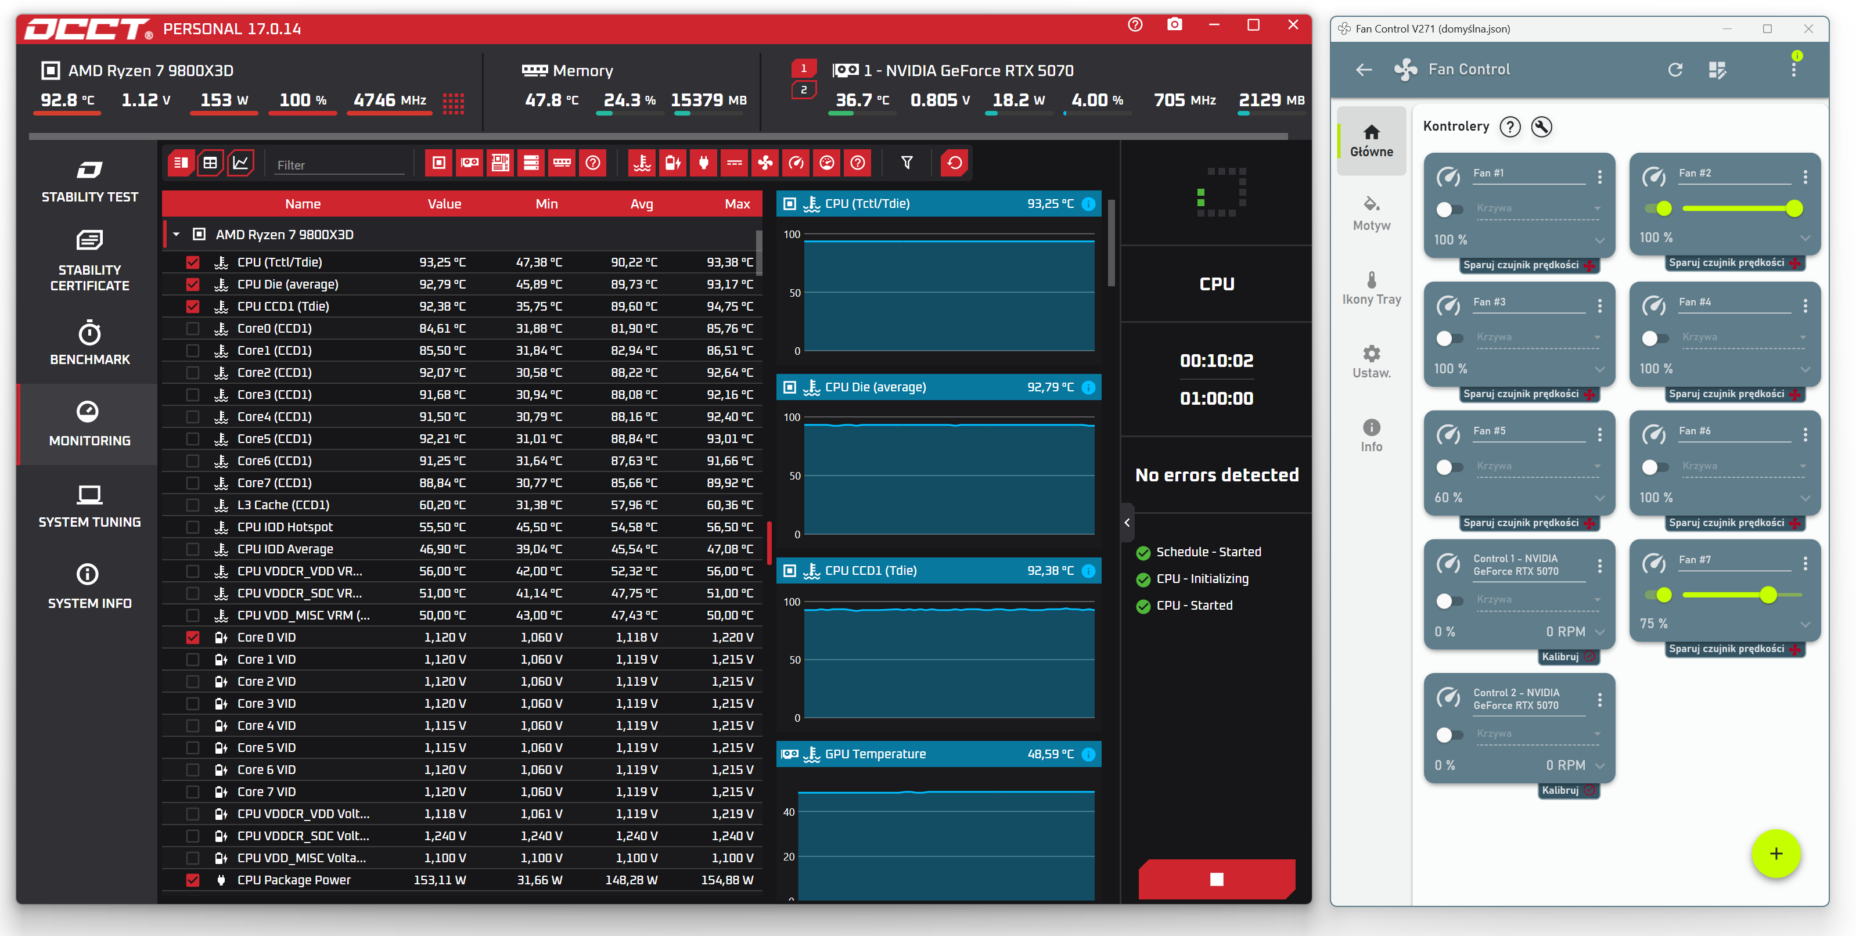Click the Fan Control back arrow
1856x936 pixels.
tap(1364, 70)
